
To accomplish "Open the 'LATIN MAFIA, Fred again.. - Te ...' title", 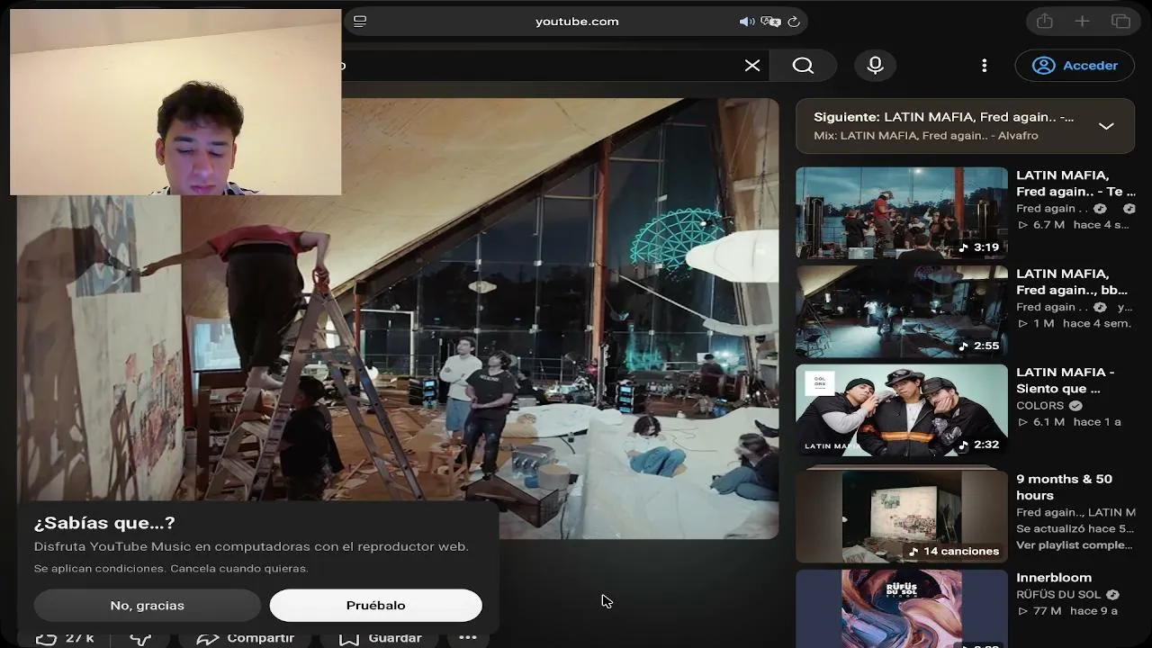I will pos(1076,184).
